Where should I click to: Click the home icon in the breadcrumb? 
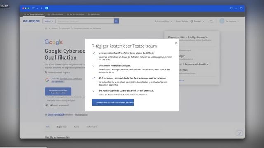coord(46,28)
